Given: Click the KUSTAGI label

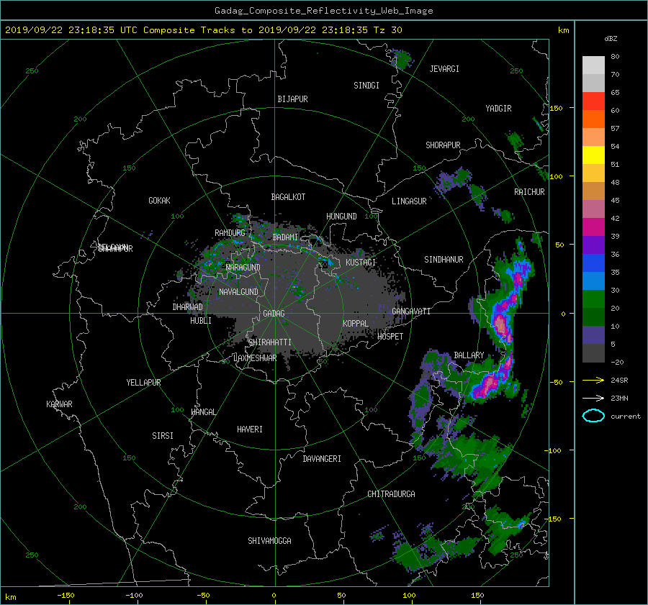Looking at the screenshot, I should click(x=361, y=263).
